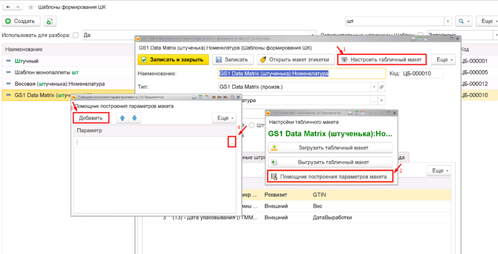498x254 pixels.
Task: Open calculator icon in helper window title
Action: pyautogui.click(x=200, y=97)
